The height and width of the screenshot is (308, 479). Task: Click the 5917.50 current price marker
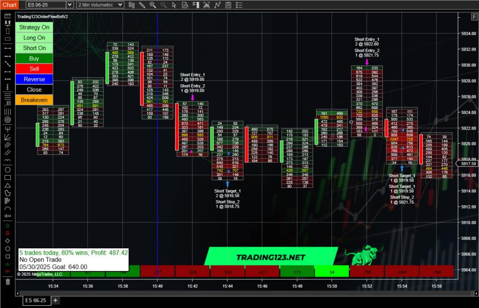(x=468, y=164)
